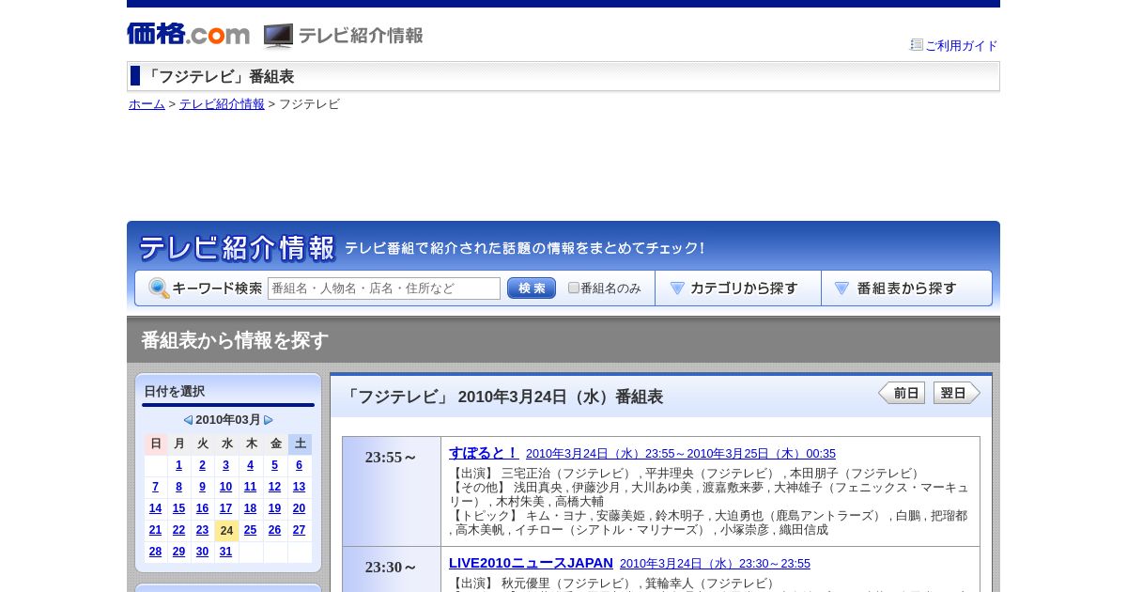1127x592 pixels.
Task: Select March 11 in the calendar
Action: pos(250,487)
